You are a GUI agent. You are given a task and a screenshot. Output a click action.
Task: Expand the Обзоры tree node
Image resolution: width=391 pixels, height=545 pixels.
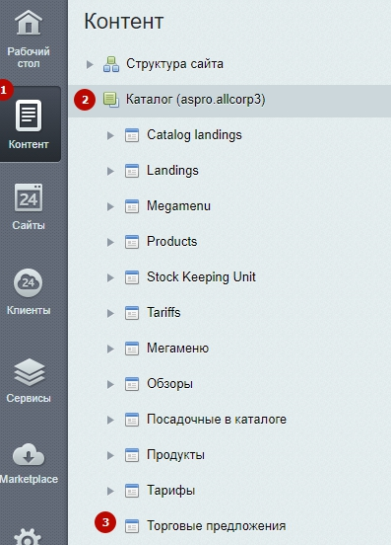coord(110,384)
